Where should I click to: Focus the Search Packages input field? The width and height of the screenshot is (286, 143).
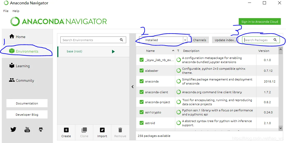click(x=261, y=40)
